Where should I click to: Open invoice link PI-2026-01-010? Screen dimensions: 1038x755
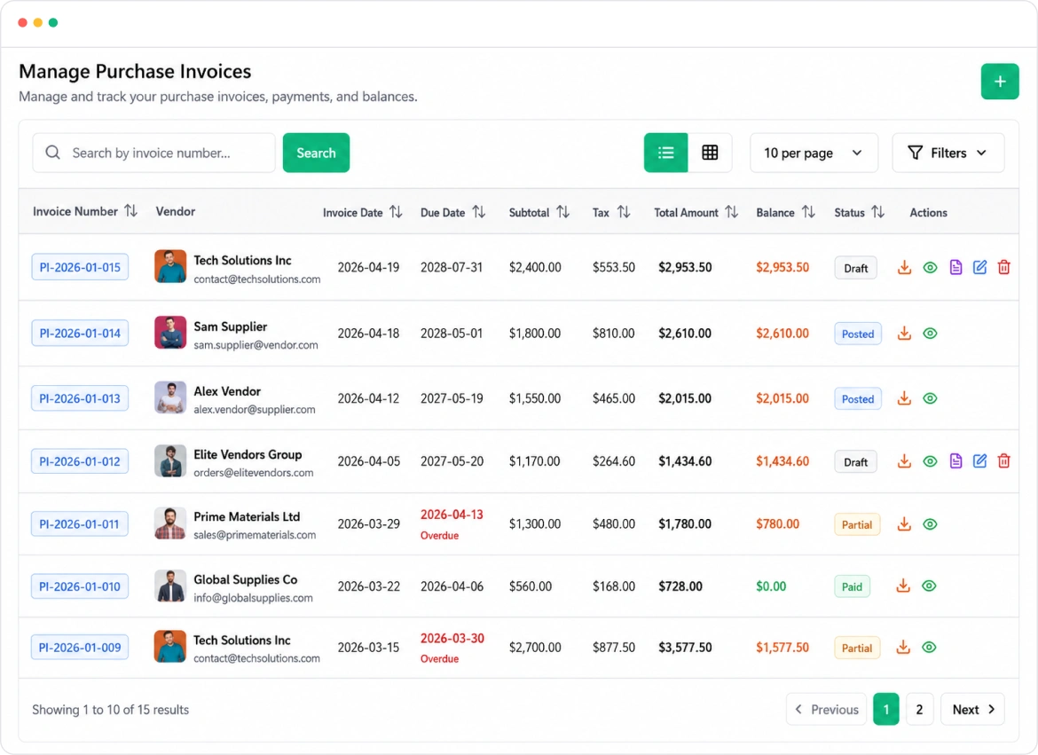[80, 586]
